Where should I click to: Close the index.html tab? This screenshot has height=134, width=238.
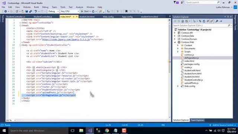(x=77, y=17)
